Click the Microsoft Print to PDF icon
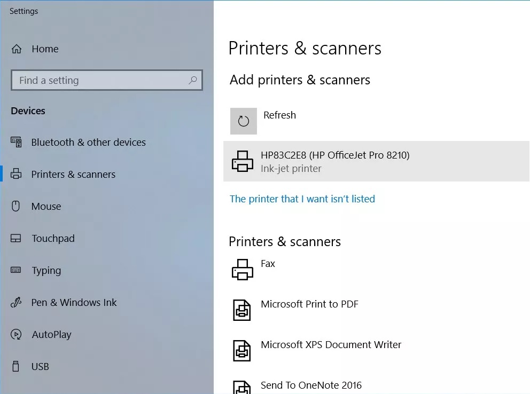Screen dimensions: 530x394 tap(242, 310)
